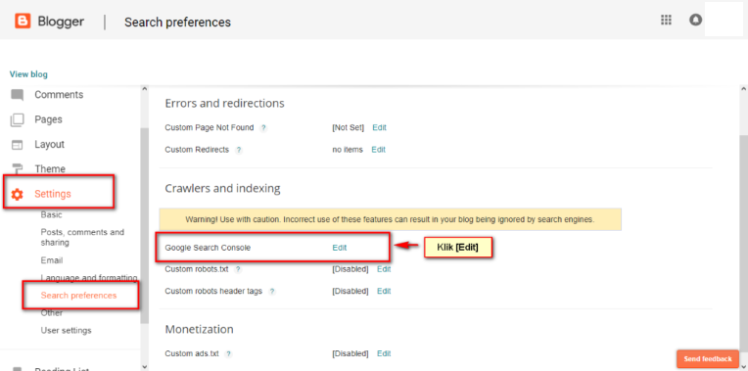Click the Theme paint roller icon
The width and height of the screenshot is (748, 371).
(18, 168)
